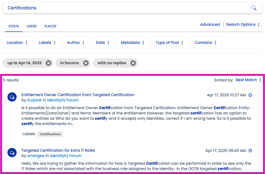Image resolution: width=265 pixels, height=174 pixels.
Task: Click clock icon next to 10:27 AM timestamp
Action: 250,95
